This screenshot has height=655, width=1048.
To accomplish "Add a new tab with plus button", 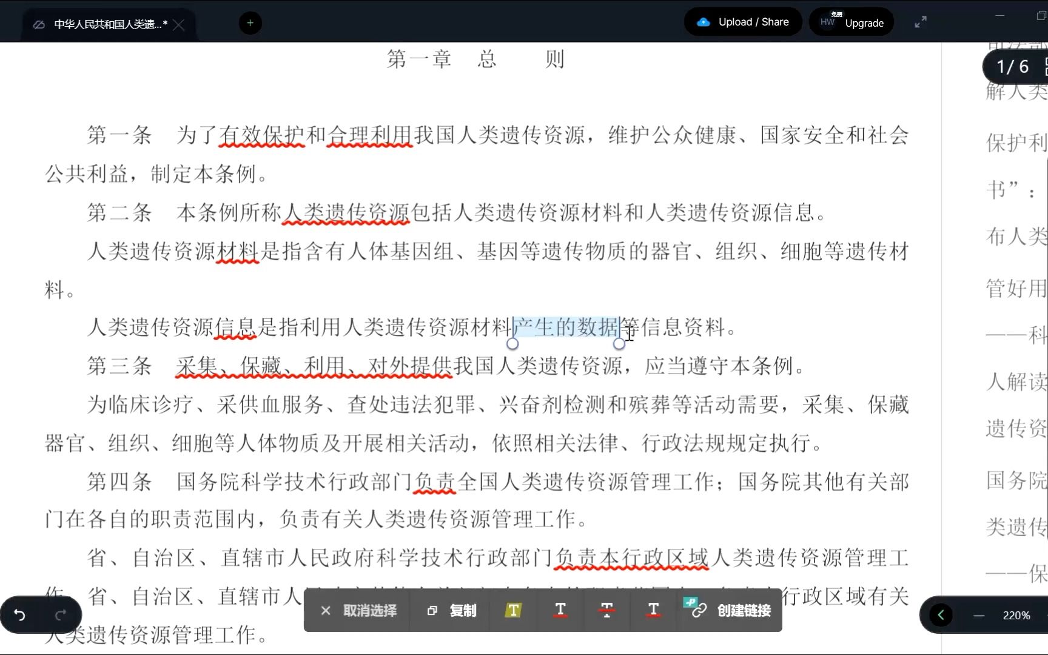I will coord(250,23).
